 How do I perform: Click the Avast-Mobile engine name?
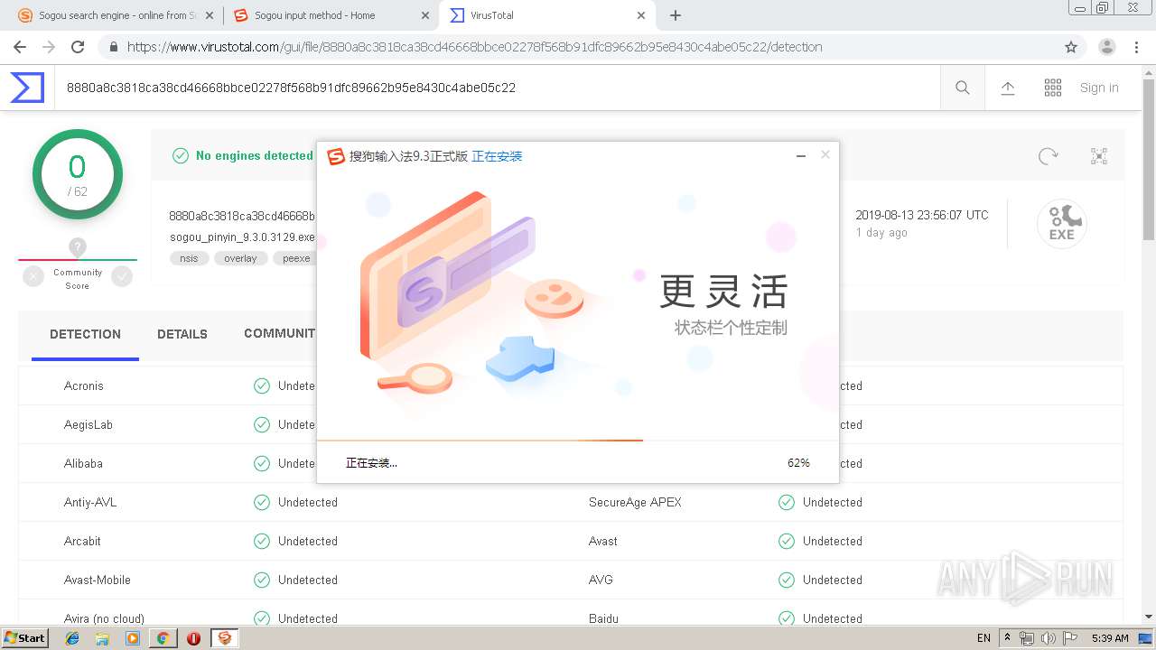(x=98, y=580)
